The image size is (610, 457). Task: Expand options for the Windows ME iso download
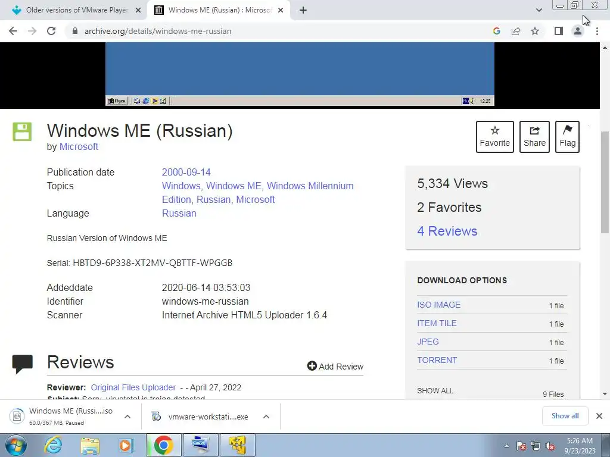click(x=127, y=417)
